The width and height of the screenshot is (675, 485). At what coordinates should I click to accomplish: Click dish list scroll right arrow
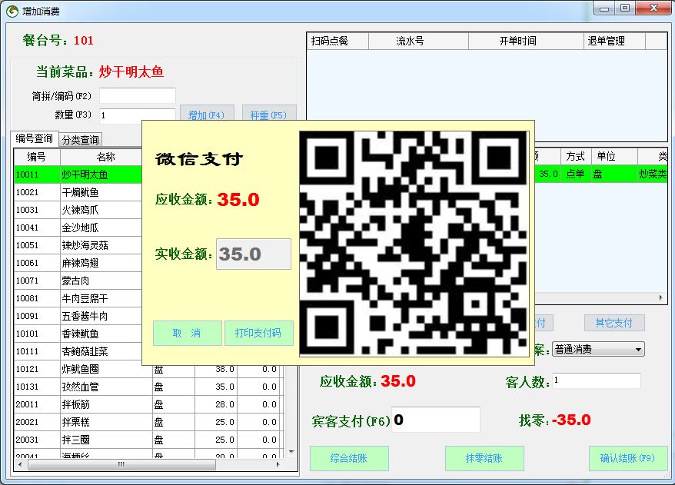(278, 464)
